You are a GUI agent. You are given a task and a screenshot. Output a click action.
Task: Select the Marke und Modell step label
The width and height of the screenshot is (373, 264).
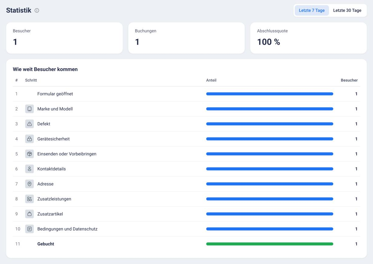(x=55, y=109)
